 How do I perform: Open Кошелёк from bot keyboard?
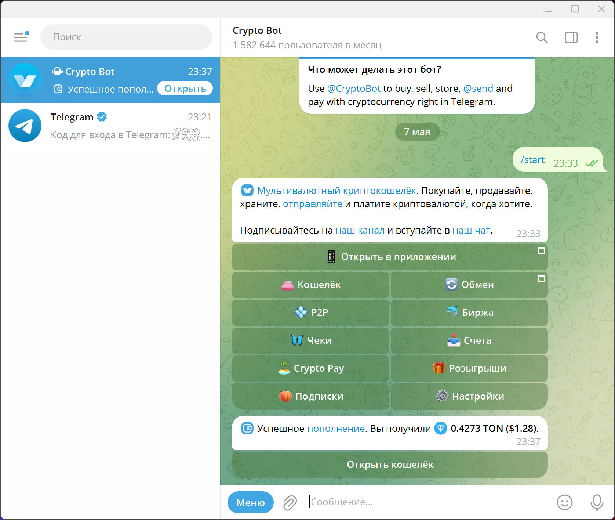tap(310, 285)
